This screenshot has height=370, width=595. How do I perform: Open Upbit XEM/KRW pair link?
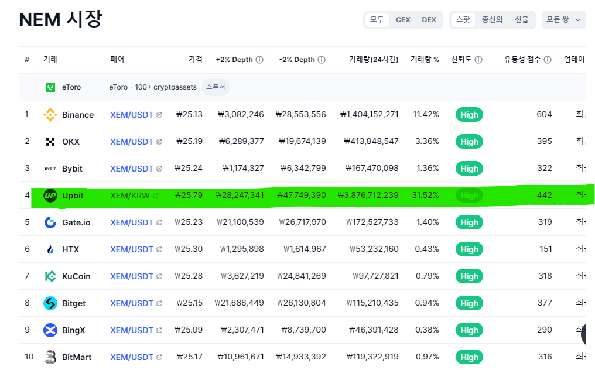tap(130, 196)
